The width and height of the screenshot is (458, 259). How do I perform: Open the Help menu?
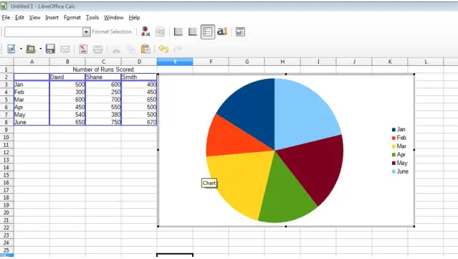pos(134,17)
